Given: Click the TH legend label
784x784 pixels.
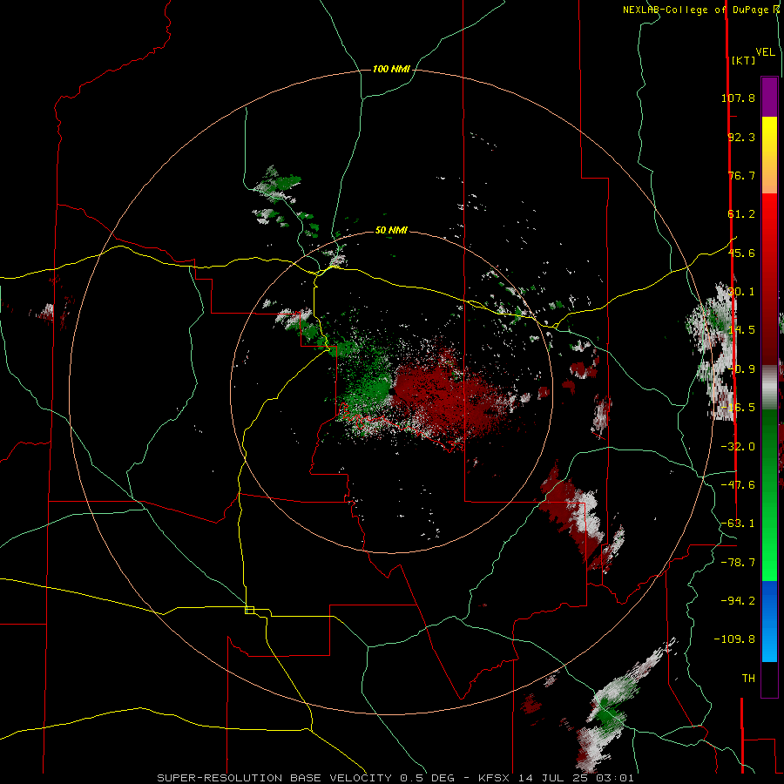Looking at the screenshot, I should (748, 679).
